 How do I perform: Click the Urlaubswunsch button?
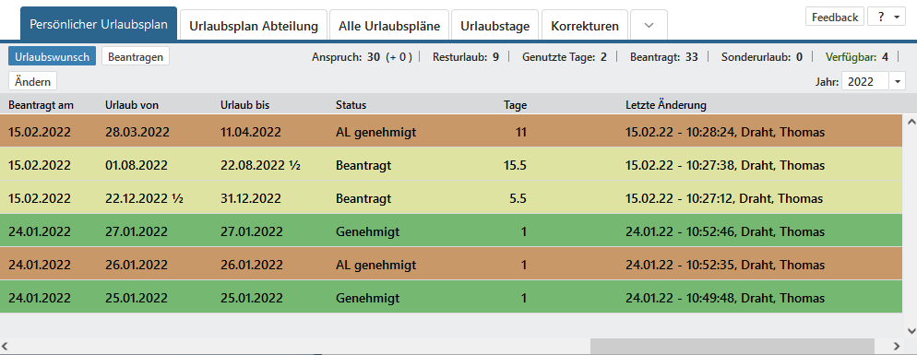click(x=52, y=57)
